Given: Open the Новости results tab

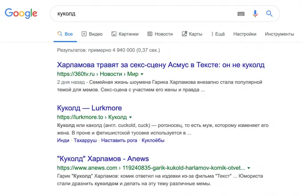Looking at the screenshot, I should pos(160,34).
